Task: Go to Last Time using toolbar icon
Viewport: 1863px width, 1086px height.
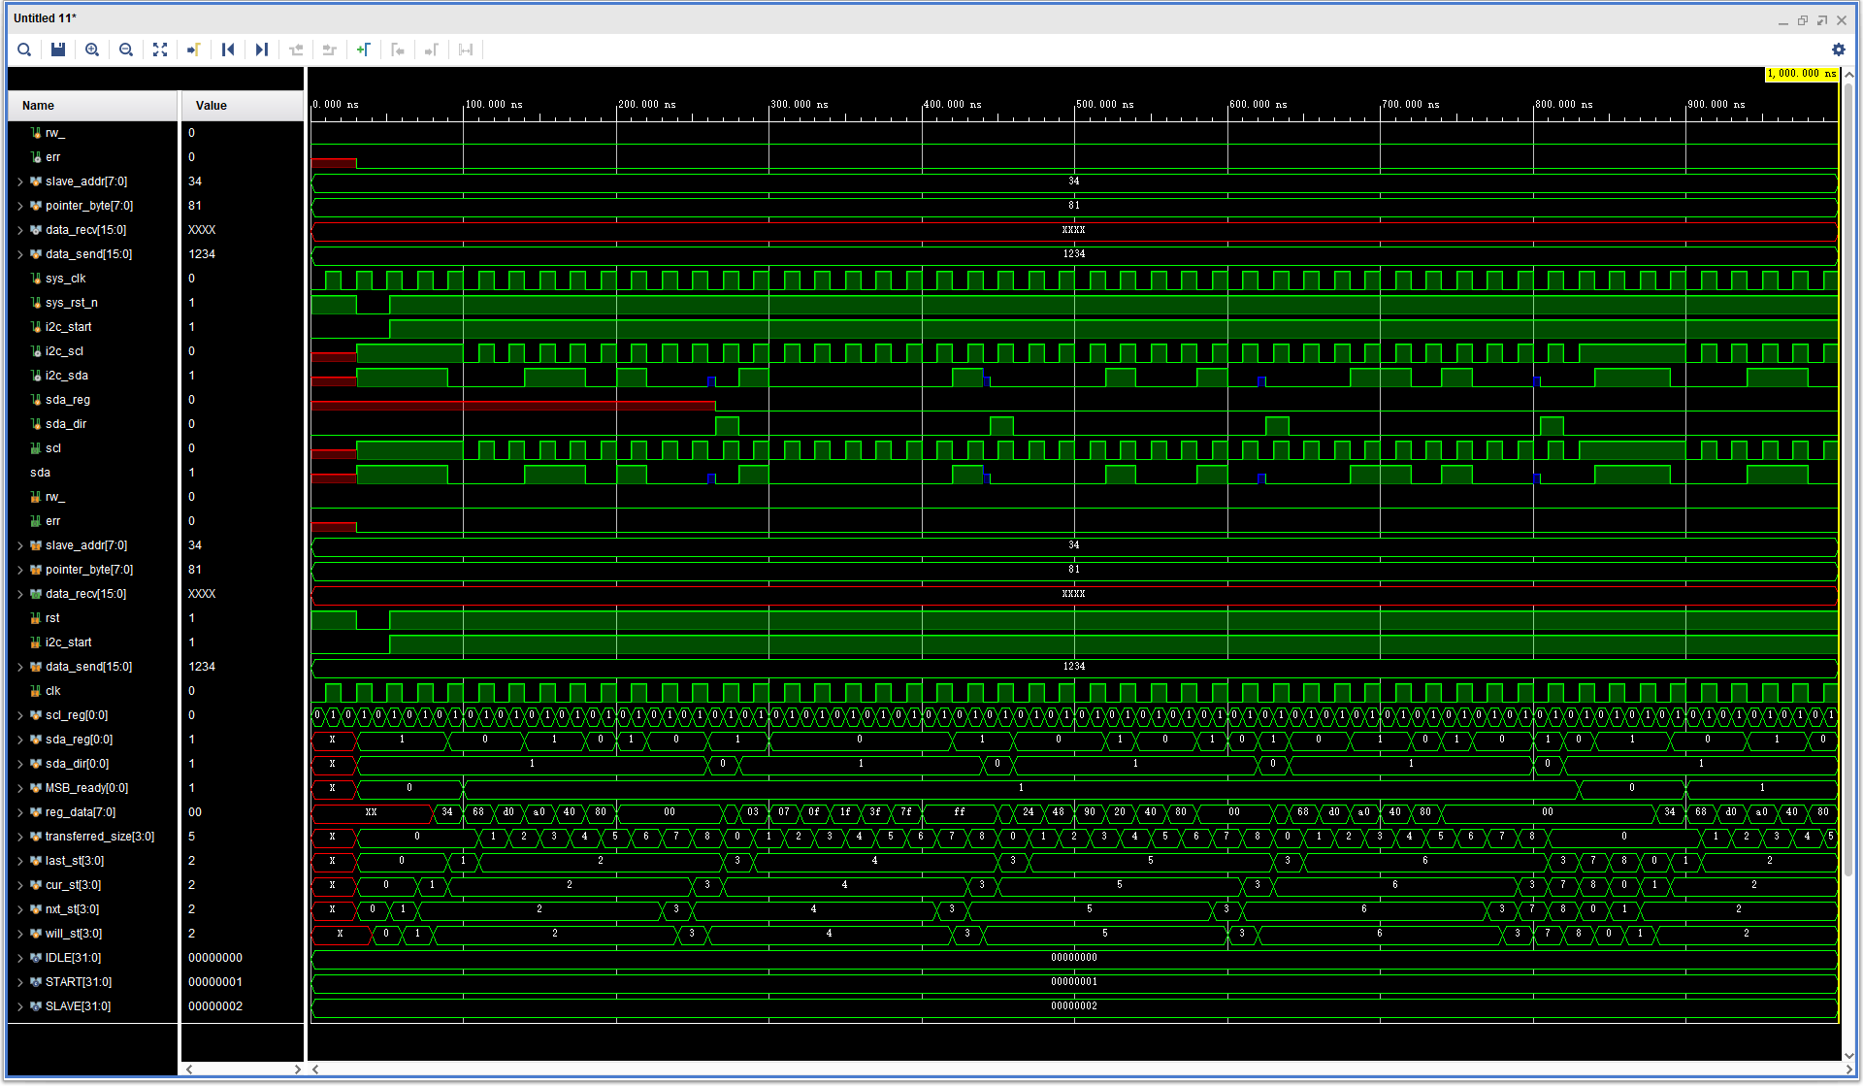Action: [262, 49]
